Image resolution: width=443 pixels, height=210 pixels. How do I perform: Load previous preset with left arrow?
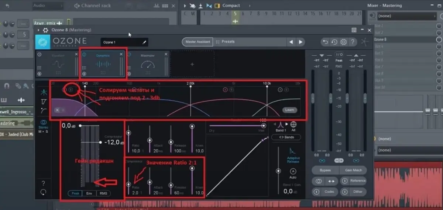292,42
